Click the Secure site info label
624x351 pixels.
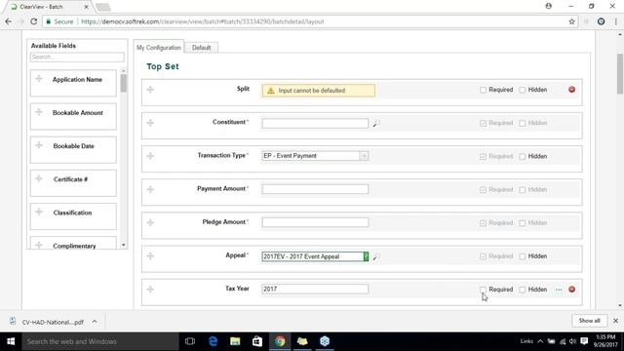(59, 21)
